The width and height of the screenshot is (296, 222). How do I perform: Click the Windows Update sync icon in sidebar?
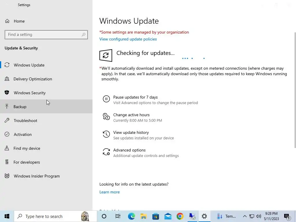[x=7, y=65]
